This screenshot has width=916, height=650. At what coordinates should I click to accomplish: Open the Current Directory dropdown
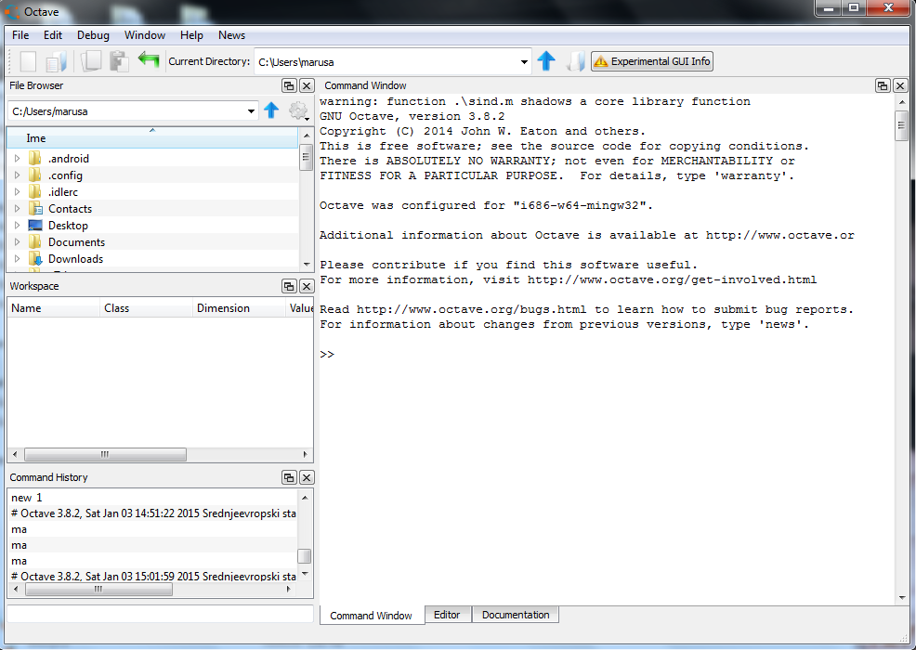524,62
